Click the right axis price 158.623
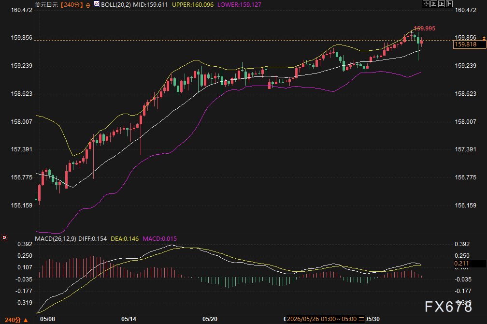 point(465,94)
